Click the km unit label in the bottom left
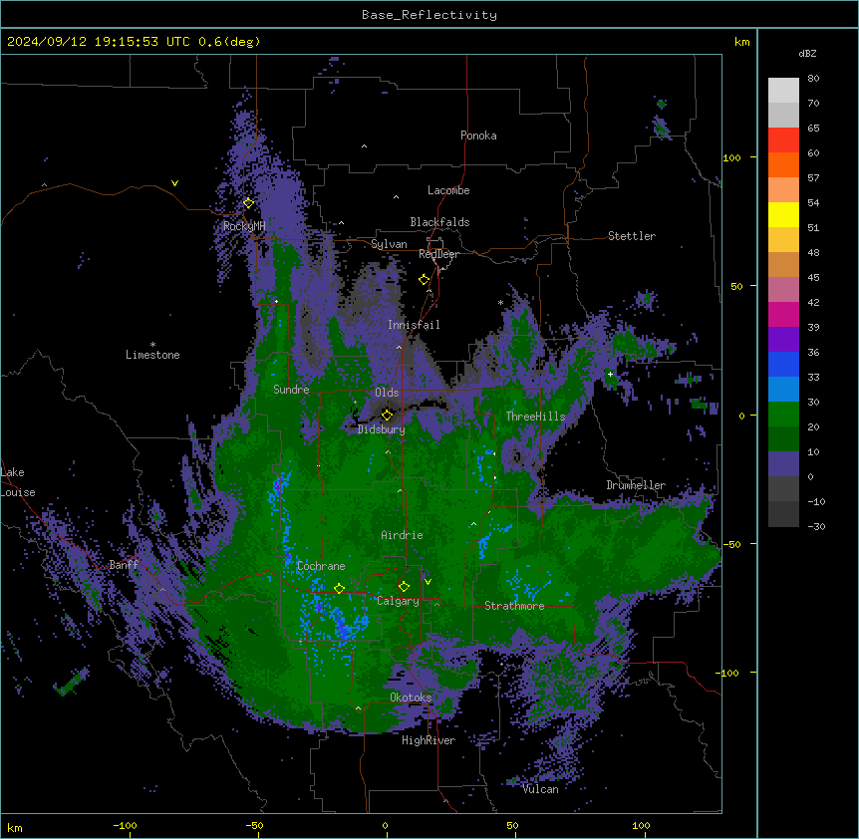859x839 pixels. point(15,828)
